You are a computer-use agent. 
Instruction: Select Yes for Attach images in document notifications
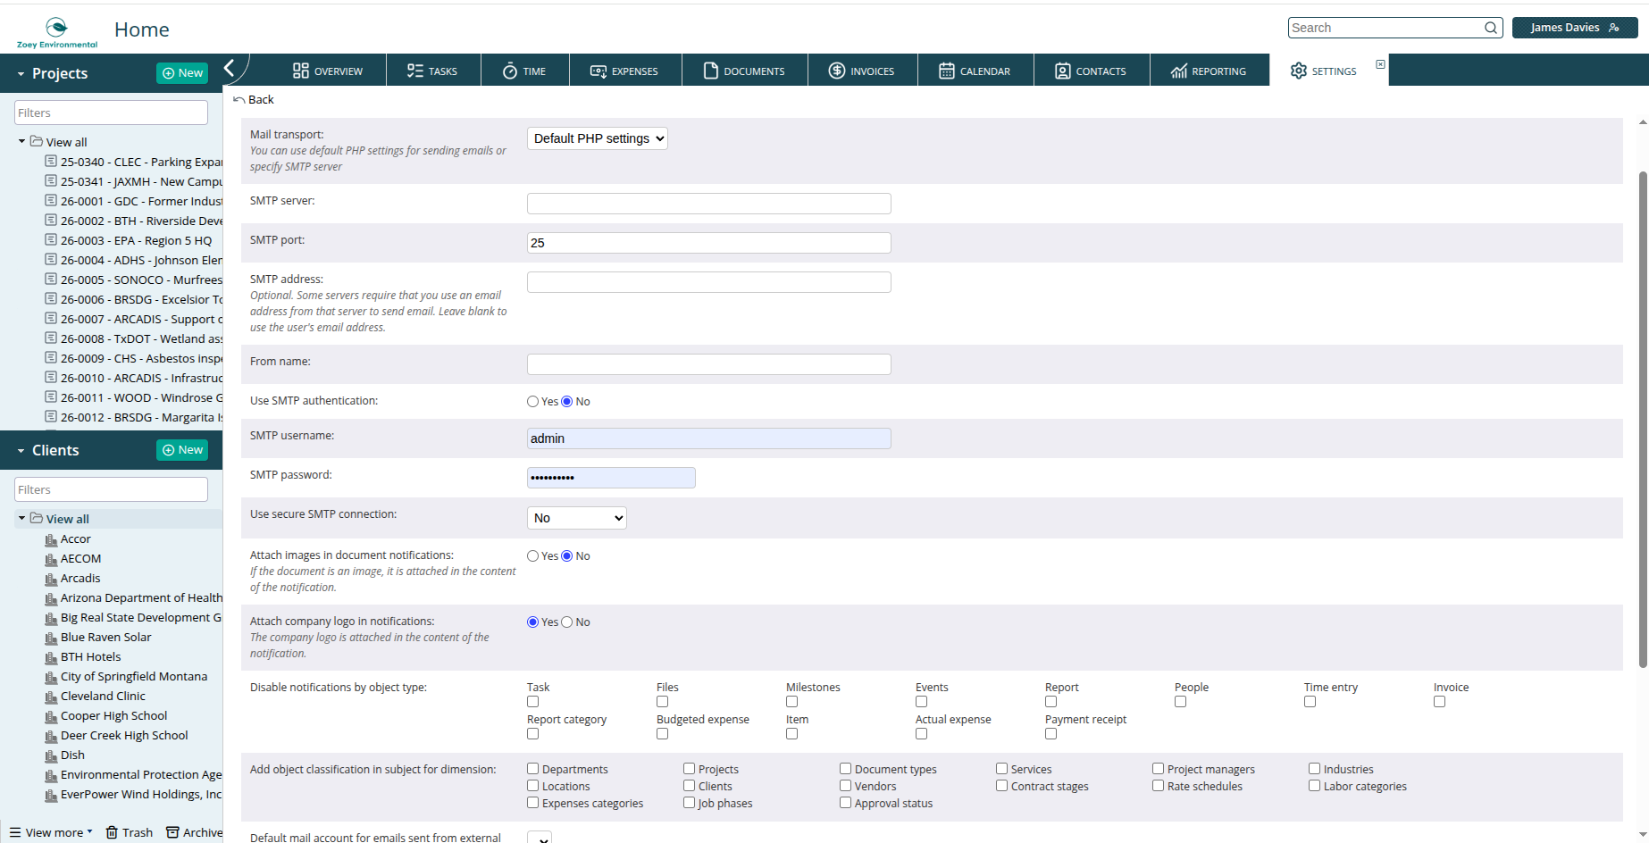pyautogui.click(x=532, y=556)
